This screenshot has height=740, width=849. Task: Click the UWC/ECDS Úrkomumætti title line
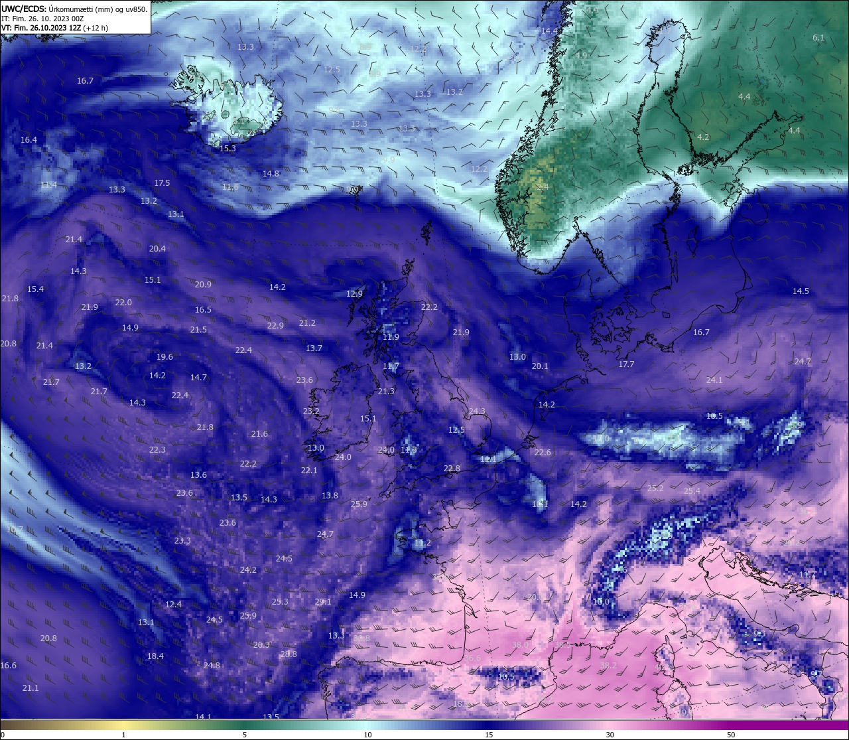[x=74, y=9]
